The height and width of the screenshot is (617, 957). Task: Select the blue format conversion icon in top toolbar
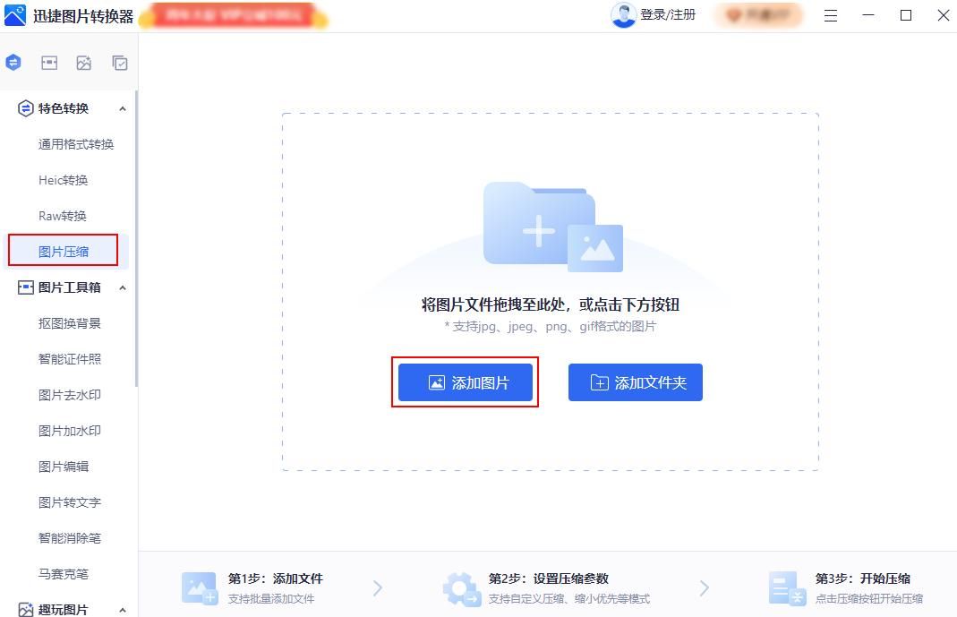[x=13, y=63]
